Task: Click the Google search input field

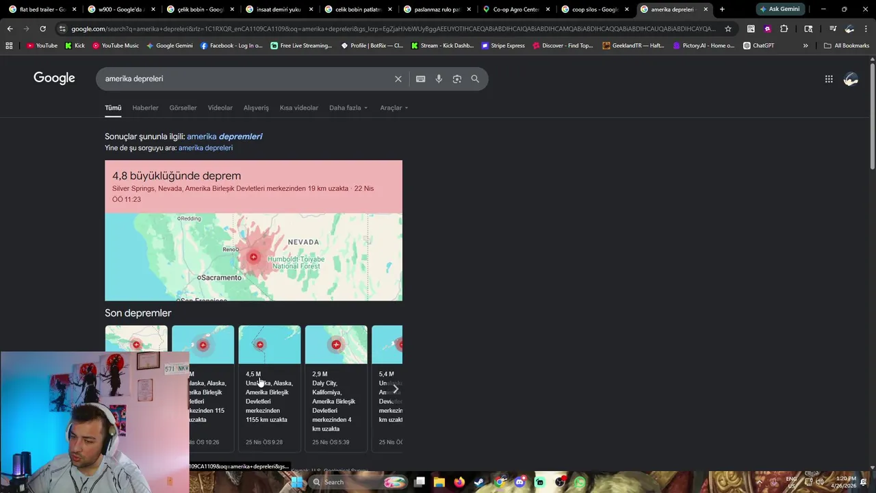Action: [x=246, y=79]
